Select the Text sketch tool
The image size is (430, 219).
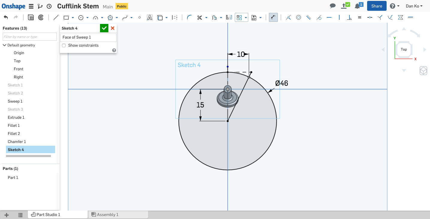pos(149,18)
